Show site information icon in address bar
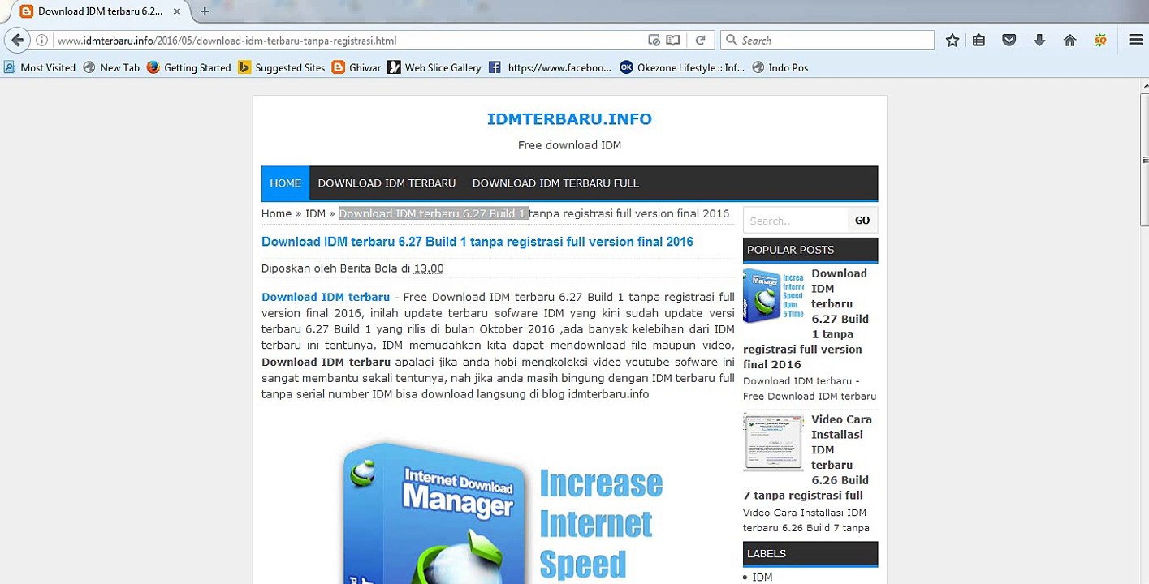 (42, 41)
